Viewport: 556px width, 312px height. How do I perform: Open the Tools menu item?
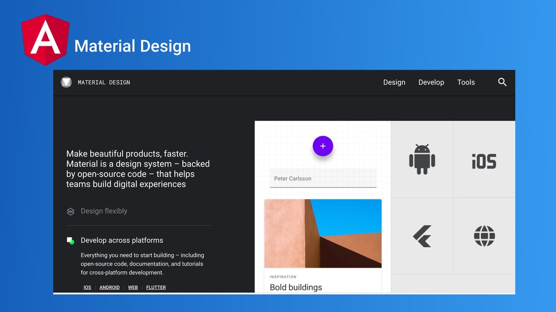pyautogui.click(x=466, y=82)
